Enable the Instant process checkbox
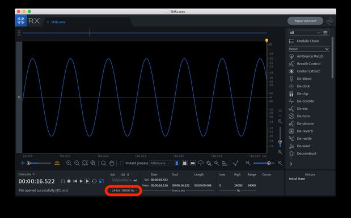Image resolution: width=351 pixels, height=218 pixels. (x=122, y=163)
